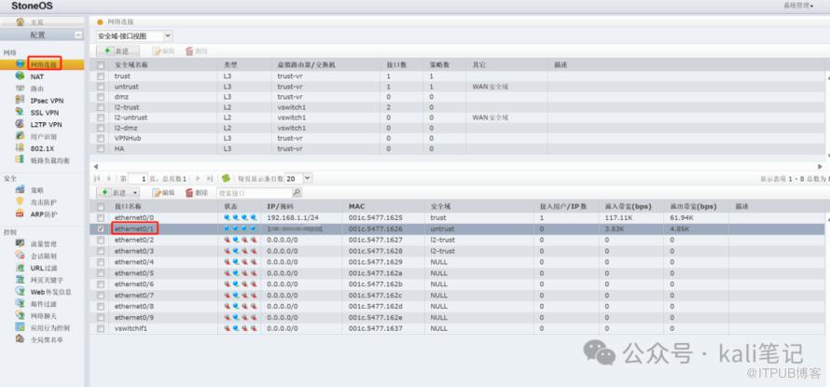Viewport: 830px width, 387px height.
Task: Click the ARP防护 icon in sidebar
Action: coord(20,214)
